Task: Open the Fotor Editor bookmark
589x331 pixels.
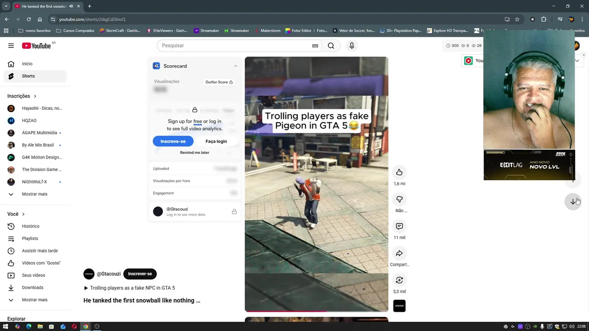Action: [306, 31]
